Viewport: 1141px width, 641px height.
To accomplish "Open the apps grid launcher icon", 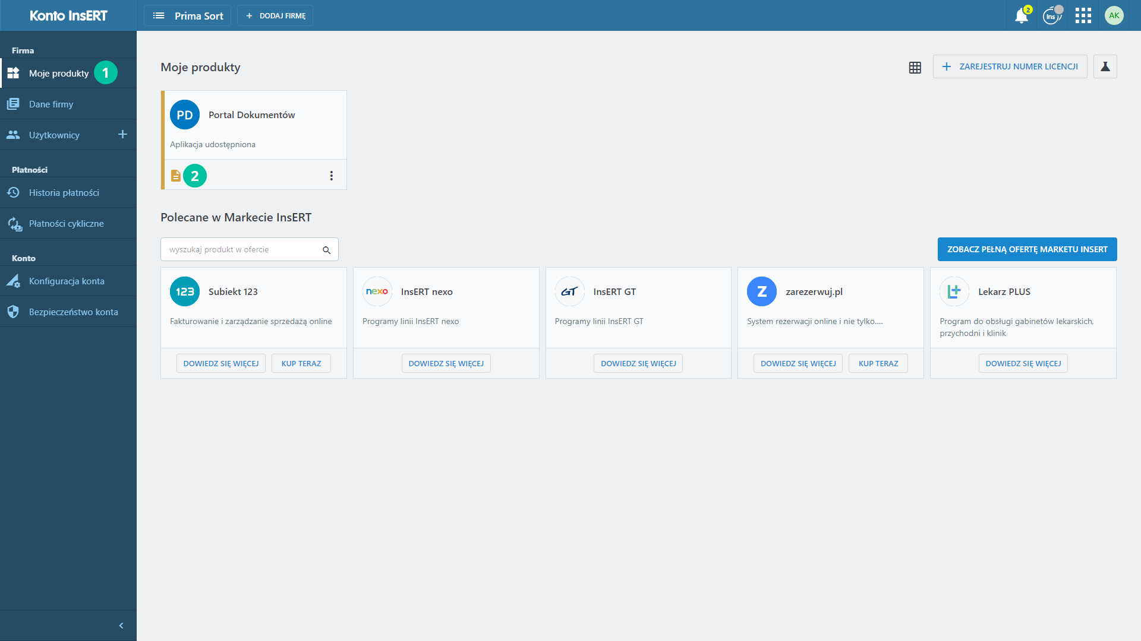I will pos(1083,16).
